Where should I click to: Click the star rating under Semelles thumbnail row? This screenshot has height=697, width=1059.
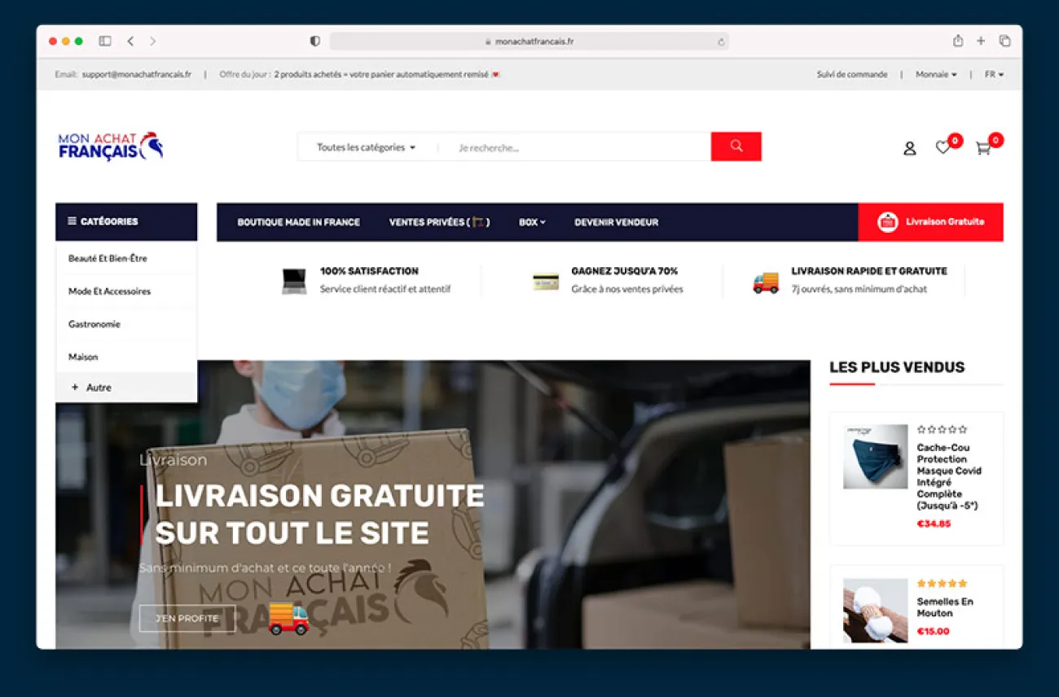(942, 583)
